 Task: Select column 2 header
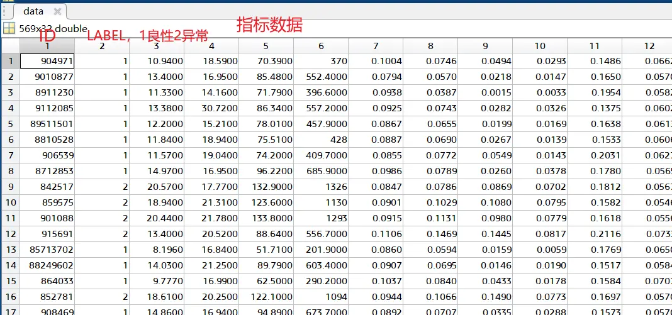[x=102, y=46]
